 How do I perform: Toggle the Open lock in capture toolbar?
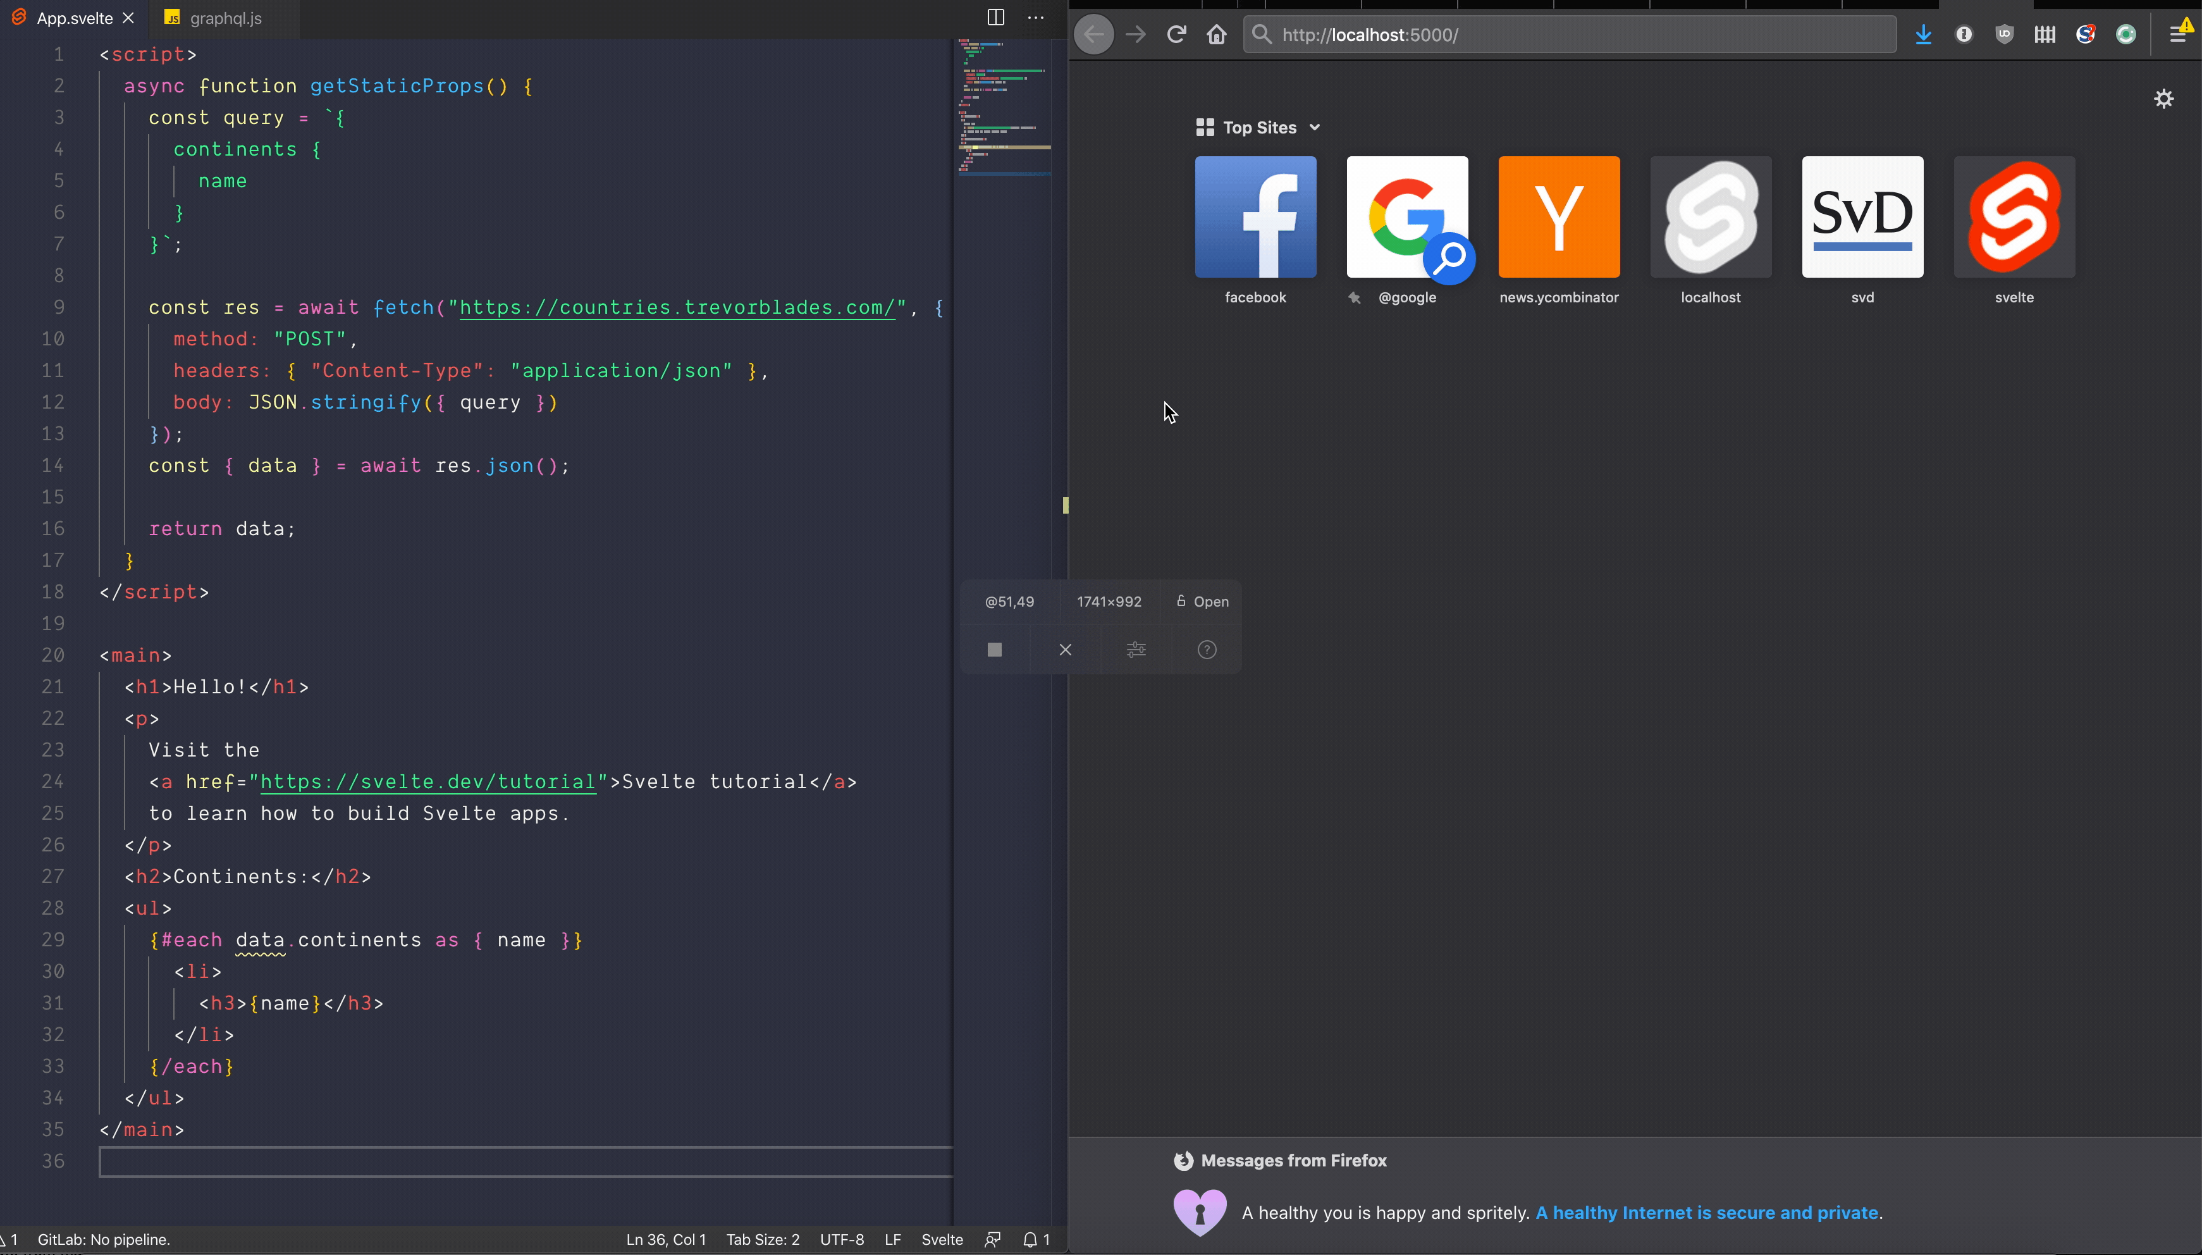pyautogui.click(x=1203, y=602)
